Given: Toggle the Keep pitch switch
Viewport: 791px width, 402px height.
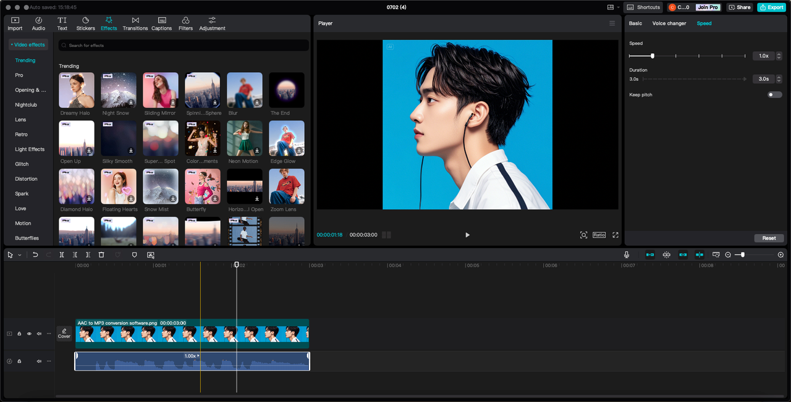Looking at the screenshot, I should pos(774,94).
